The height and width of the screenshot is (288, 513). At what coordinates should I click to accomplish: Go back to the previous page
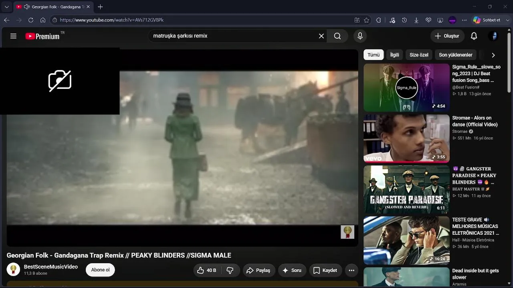pos(6,20)
